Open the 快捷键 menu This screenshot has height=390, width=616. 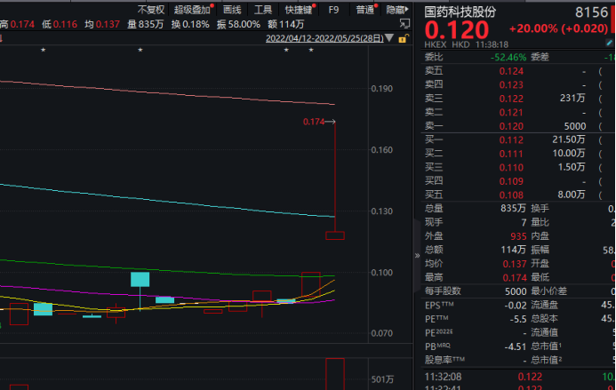point(299,10)
